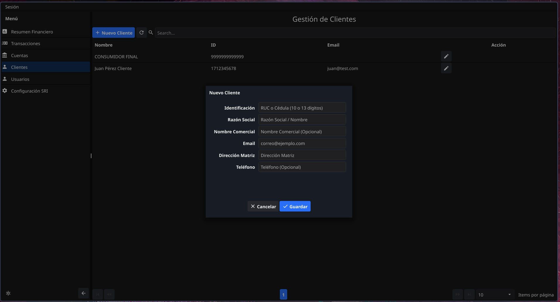
Task: Go to the next page
Action: (457, 294)
